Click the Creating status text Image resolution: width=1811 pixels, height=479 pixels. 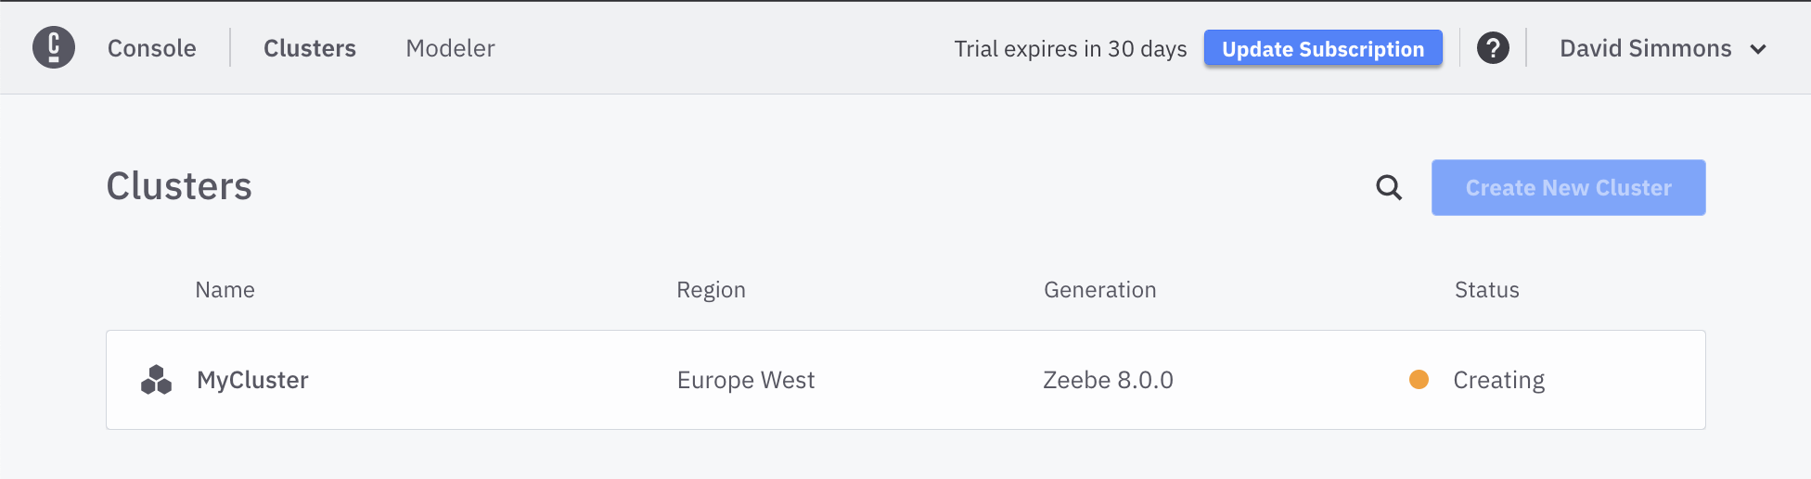(1498, 380)
